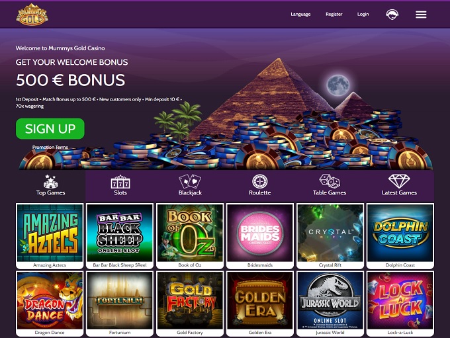Click the Mummys Gold logo
Image resolution: width=450 pixels, height=338 pixels.
pos(32,15)
